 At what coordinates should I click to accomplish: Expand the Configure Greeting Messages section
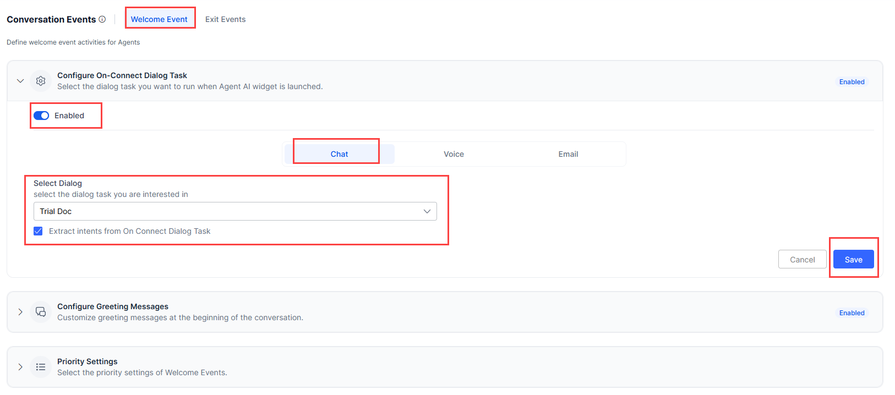click(20, 312)
